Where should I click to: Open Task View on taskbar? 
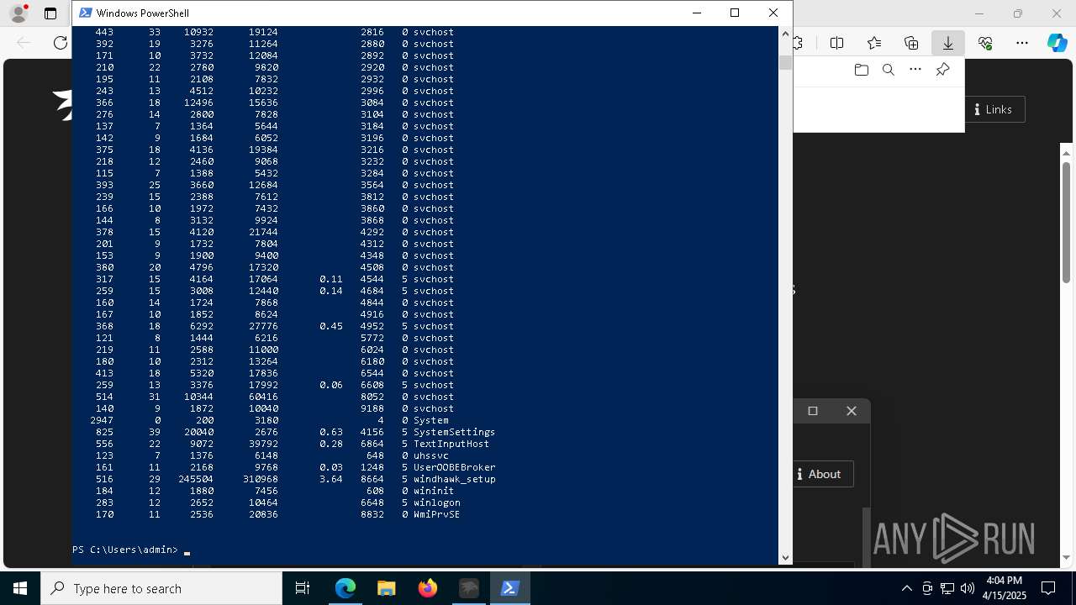(303, 588)
